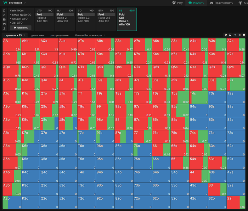
Task: Select Allin 100 for CO
Action: [83, 21]
